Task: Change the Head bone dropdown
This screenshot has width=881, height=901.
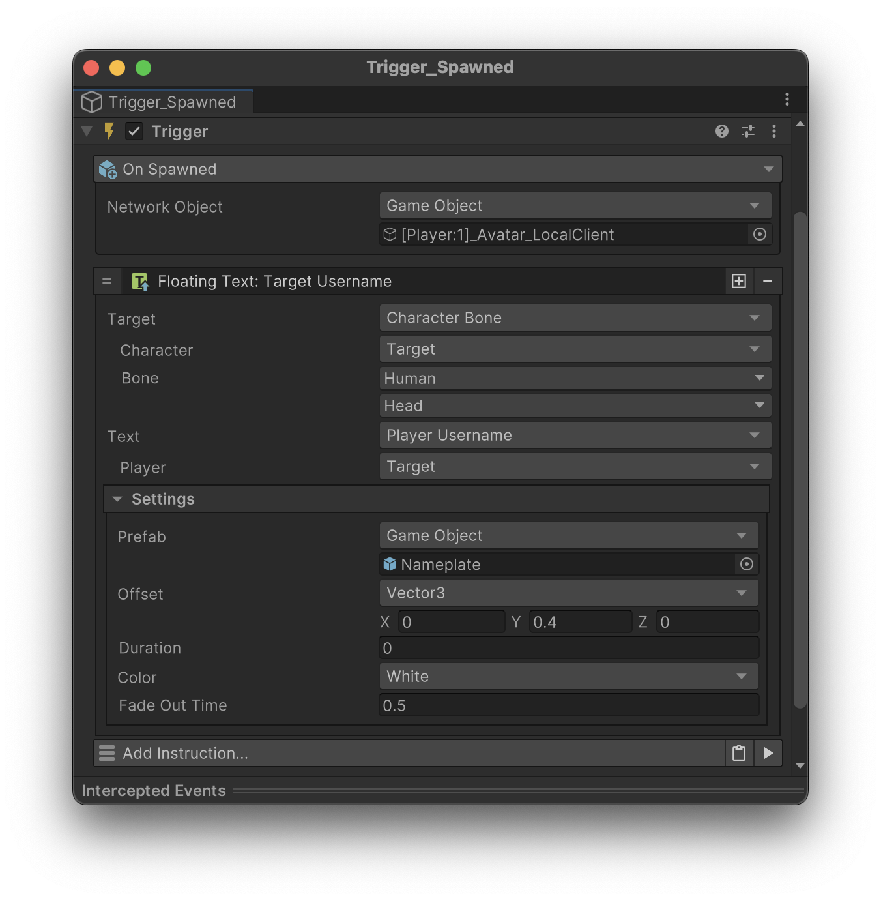Action: (575, 406)
